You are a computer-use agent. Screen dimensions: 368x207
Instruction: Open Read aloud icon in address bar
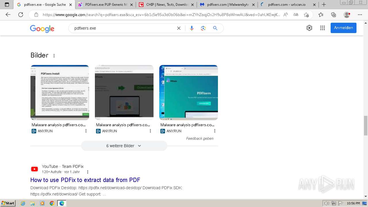point(285,15)
